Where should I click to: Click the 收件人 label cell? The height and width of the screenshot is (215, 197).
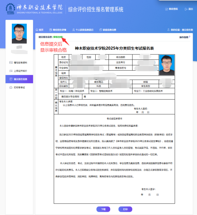(x=63, y=82)
